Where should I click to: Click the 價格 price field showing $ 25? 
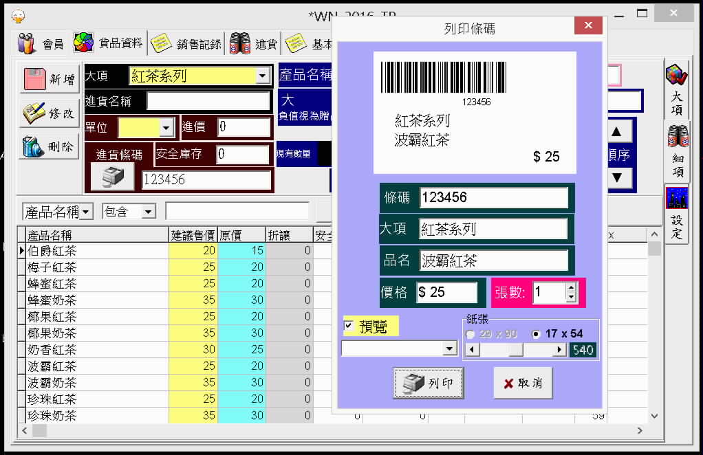coord(446,292)
